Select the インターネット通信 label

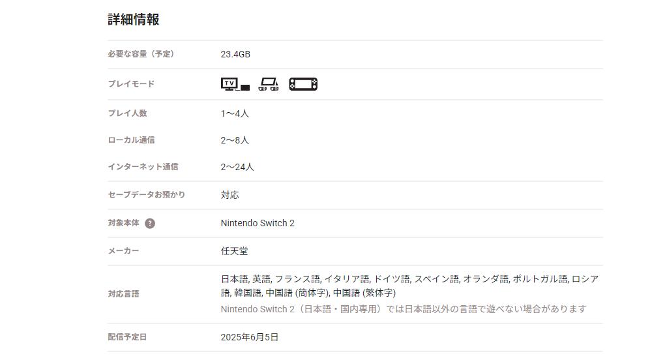coord(143,167)
